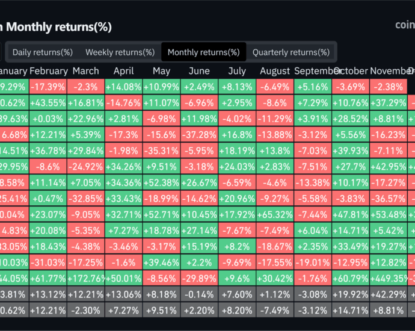Click the July column header
Viewport: 415px width, 331px height.
[x=237, y=71]
